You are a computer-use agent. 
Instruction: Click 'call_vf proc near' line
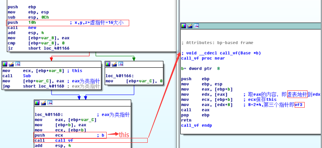click(203, 58)
